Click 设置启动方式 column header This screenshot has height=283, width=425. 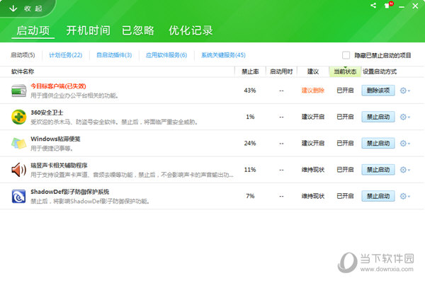pos(380,71)
